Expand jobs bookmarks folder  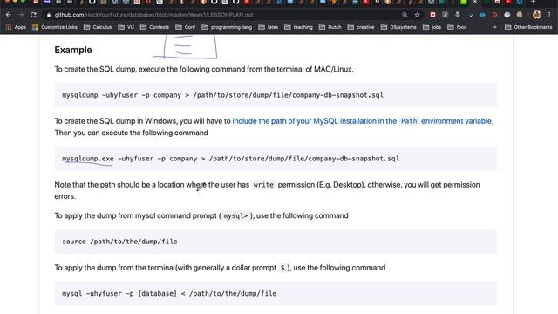point(432,27)
